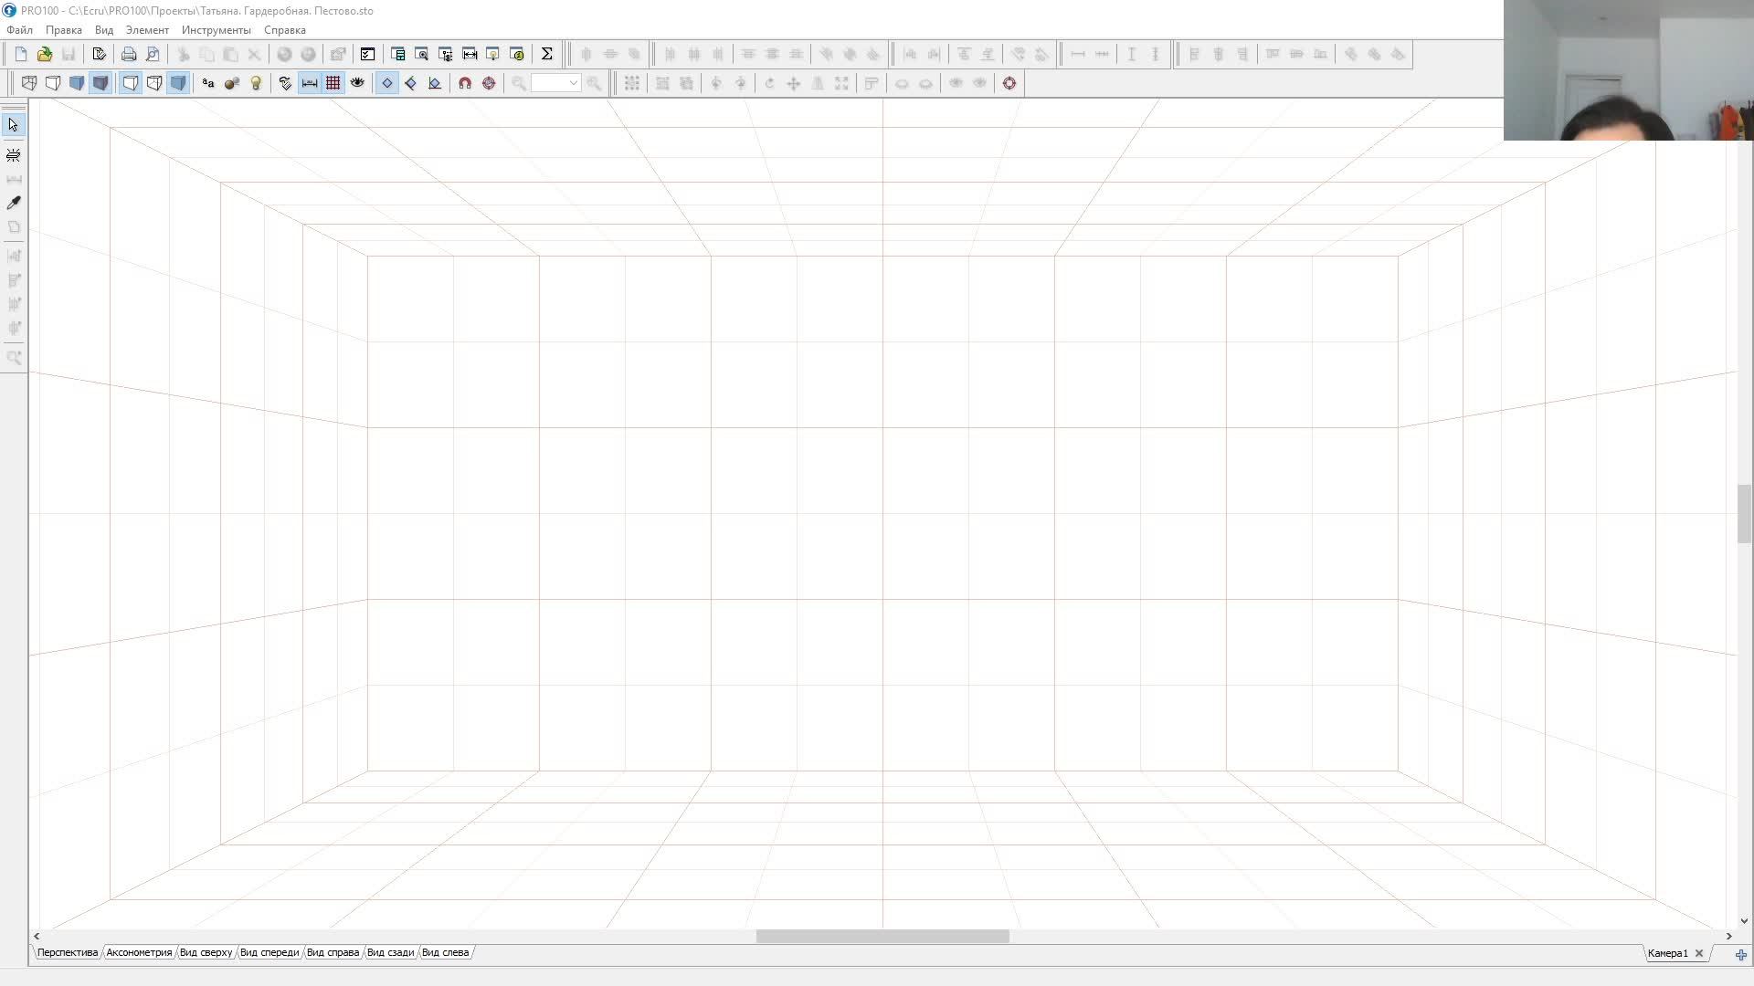This screenshot has height=986, width=1754.
Task: Toggle the dimensions display button
Action: (x=310, y=83)
